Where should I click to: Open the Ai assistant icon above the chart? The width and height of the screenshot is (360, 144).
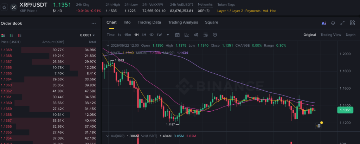coord(323,23)
